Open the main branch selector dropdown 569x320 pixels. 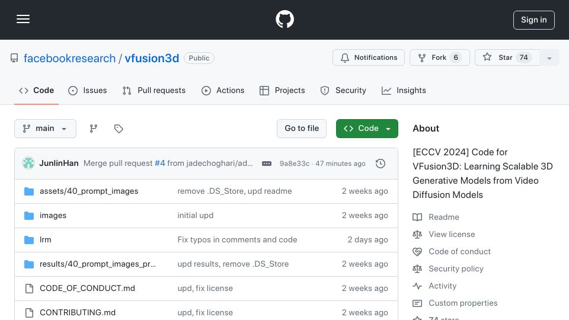(46, 129)
